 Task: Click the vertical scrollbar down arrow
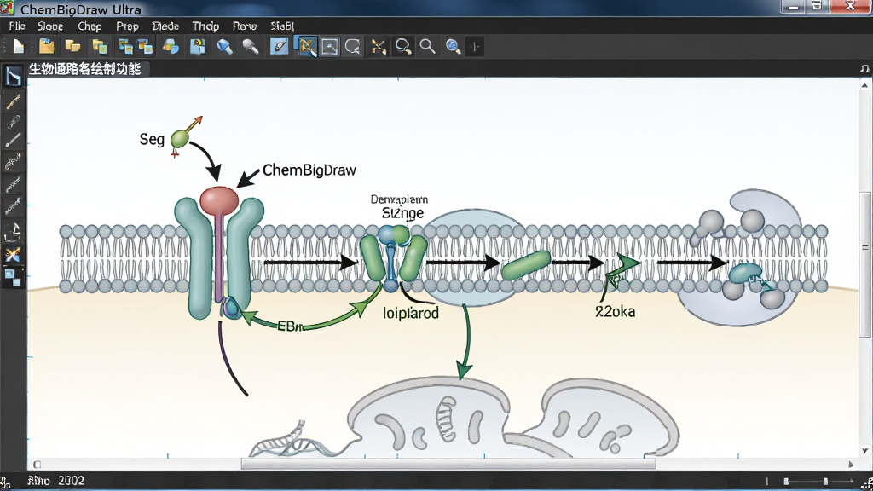(x=864, y=450)
